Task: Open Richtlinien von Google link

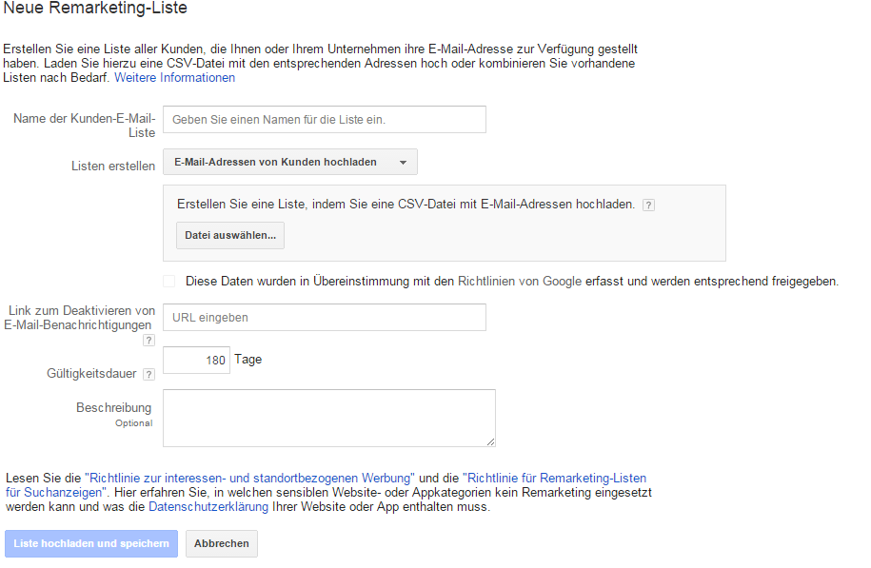Action: click(x=520, y=282)
